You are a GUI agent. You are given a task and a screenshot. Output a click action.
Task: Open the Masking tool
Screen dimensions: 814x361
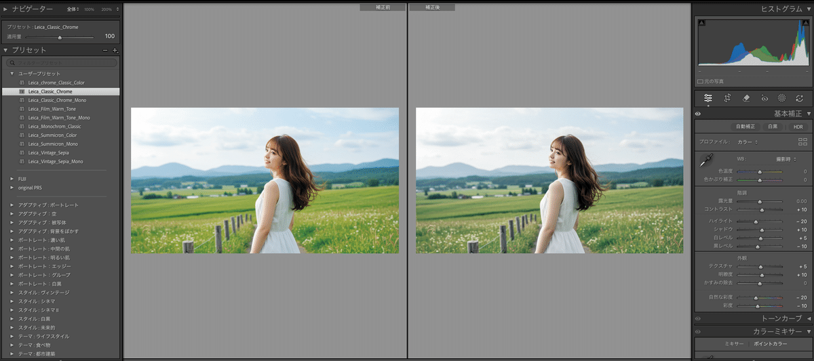781,98
